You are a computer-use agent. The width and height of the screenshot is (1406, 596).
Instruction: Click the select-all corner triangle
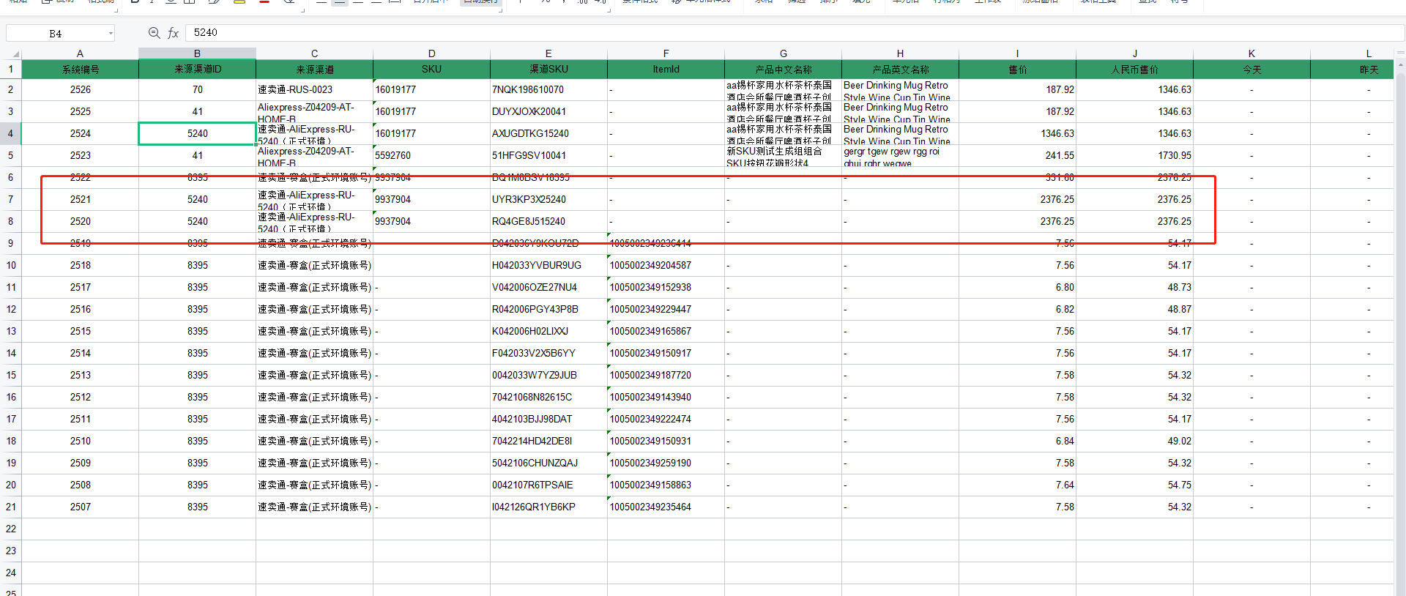[x=15, y=53]
